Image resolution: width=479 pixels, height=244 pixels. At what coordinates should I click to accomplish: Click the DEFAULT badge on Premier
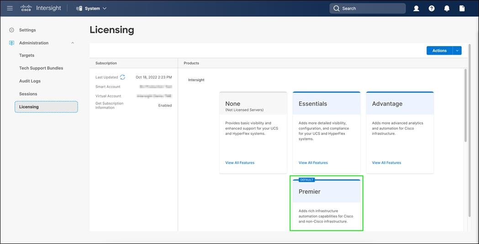306,180
